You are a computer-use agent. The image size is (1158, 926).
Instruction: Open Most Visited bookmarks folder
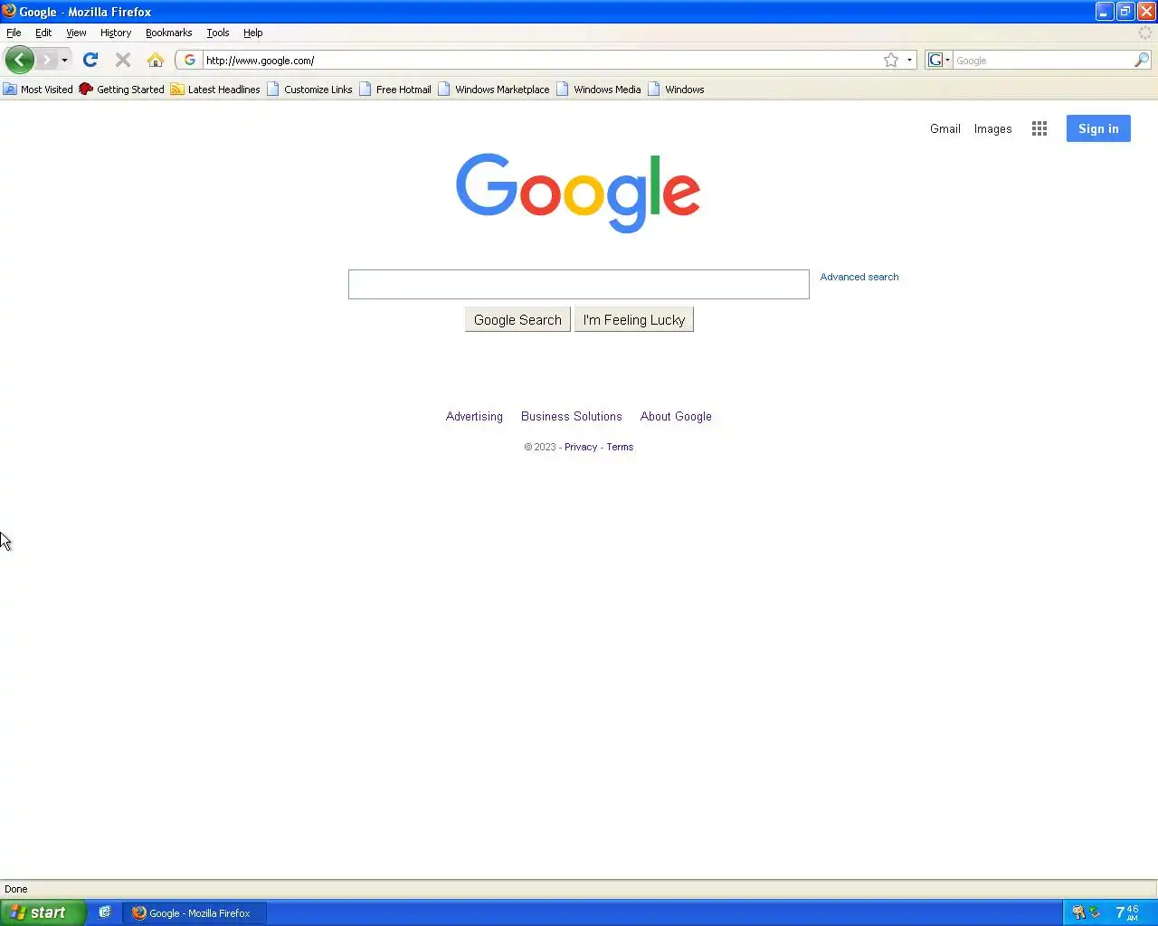(x=38, y=90)
